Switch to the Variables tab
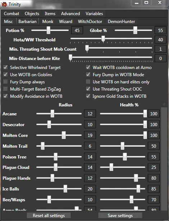 (94, 14)
